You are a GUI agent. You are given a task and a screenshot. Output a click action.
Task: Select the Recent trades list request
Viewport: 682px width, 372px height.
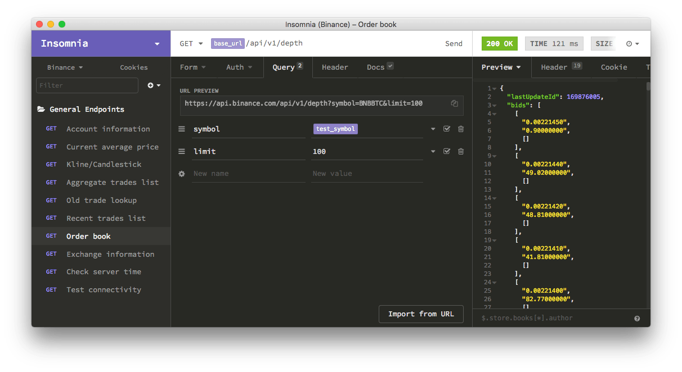101,218
